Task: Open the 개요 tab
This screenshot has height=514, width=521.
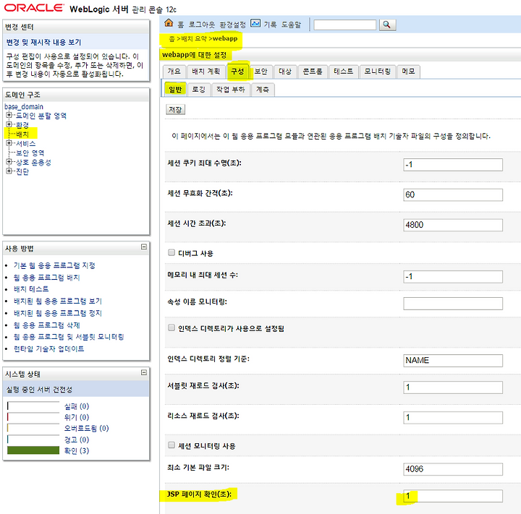Action: tap(174, 72)
